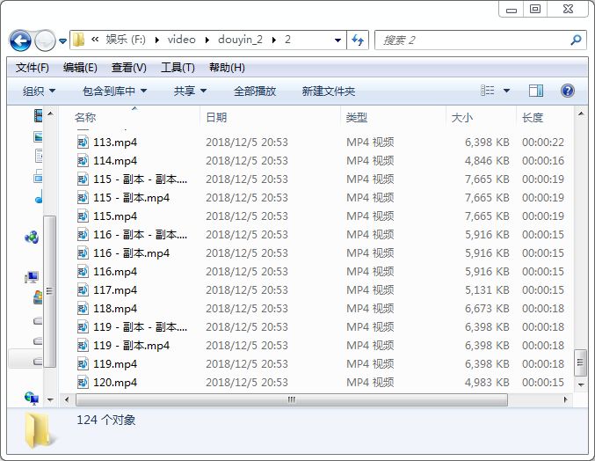This screenshot has width=595, height=461.
Task: Click the change view icon in toolbar
Action: [489, 91]
